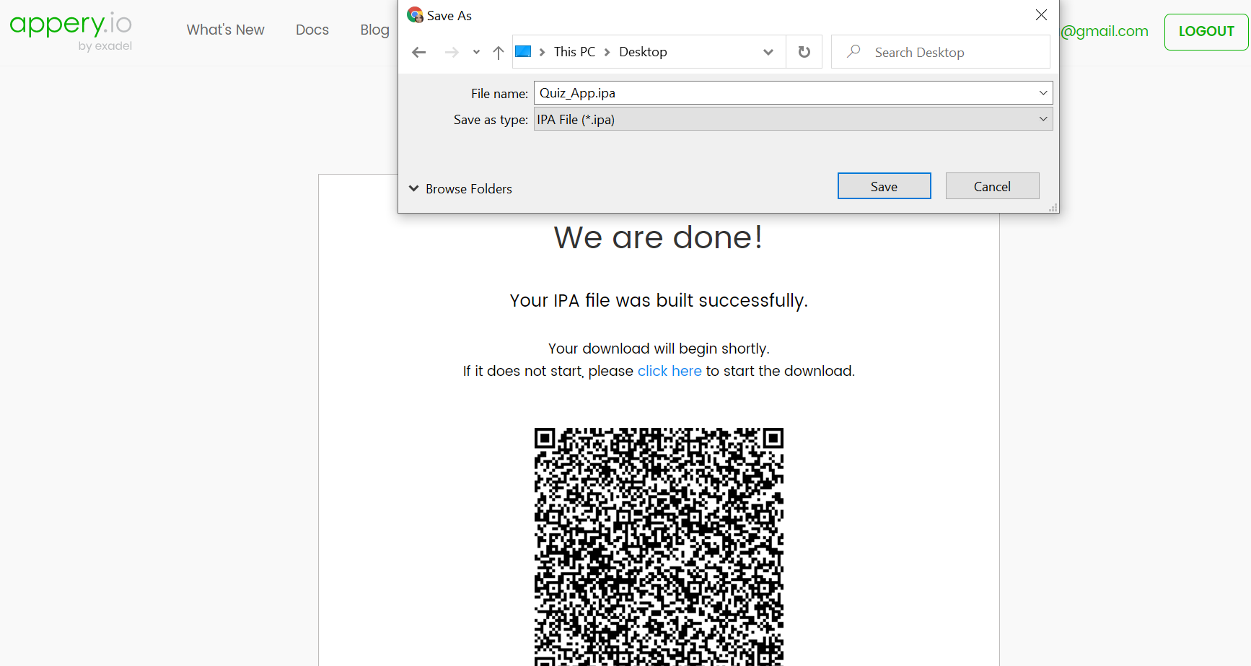
Task: Open address bar history dropdown
Action: click(x=768, y=52)
